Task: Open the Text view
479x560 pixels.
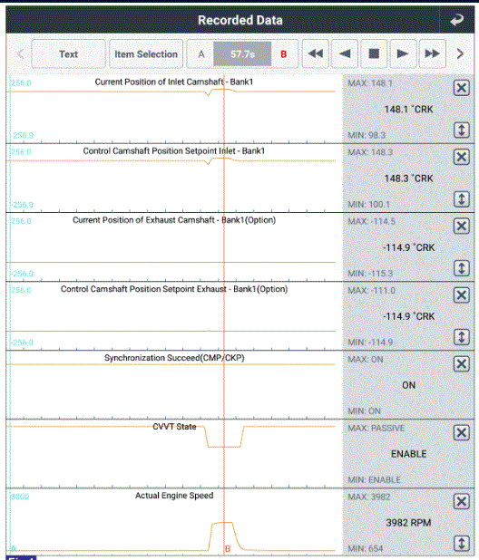Action: (x=68, y=54)
